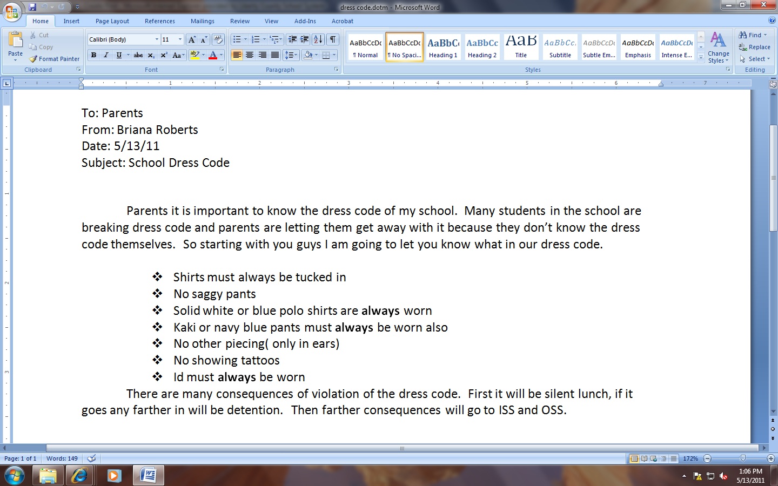Open the Shading paint bucket icon
The height and width of the screenshot is (486, 778).
point(308,55)
